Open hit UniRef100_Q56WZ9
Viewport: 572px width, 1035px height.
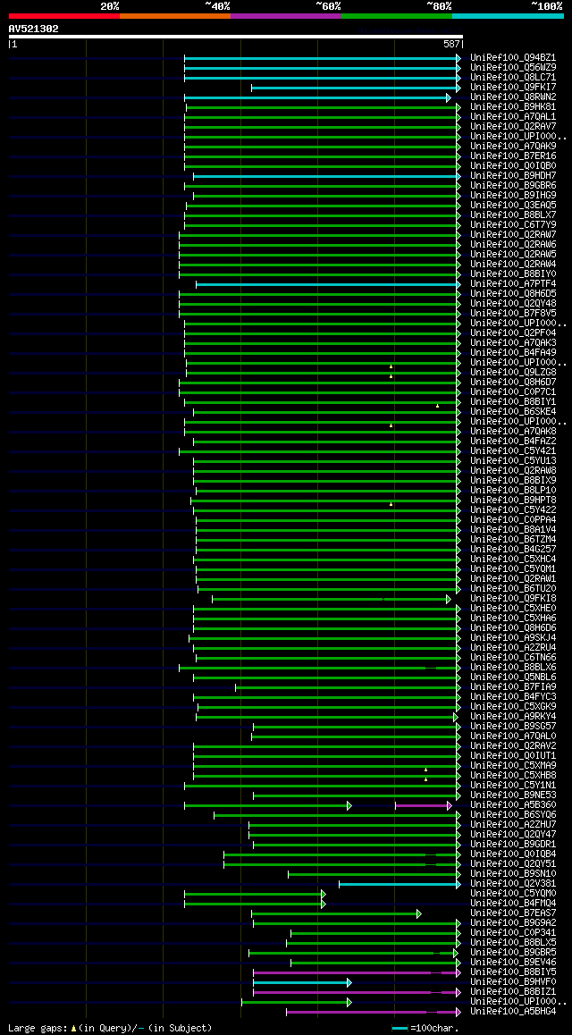(513, 68)
